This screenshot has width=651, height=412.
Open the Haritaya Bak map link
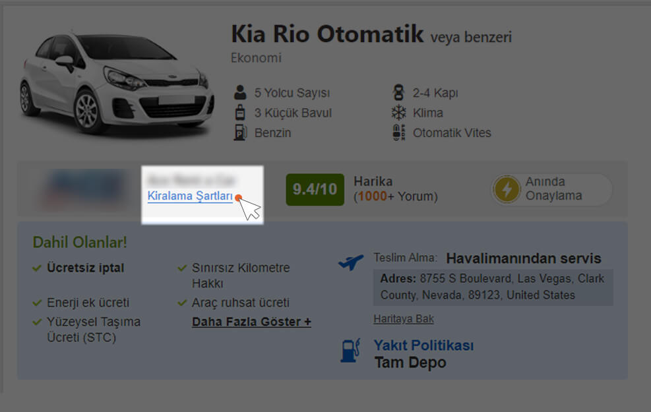click(404, 318)
